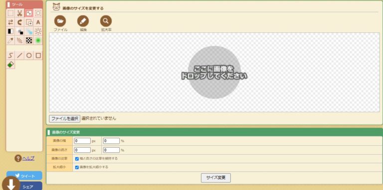Click the 選択されていません file status text
The width and height of the screenshot is (383, 190).
[99, 119]
